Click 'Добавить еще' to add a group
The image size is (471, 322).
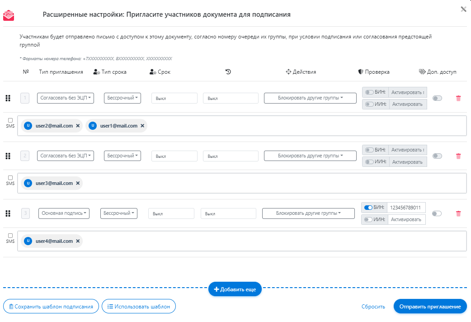pos(235,289)
